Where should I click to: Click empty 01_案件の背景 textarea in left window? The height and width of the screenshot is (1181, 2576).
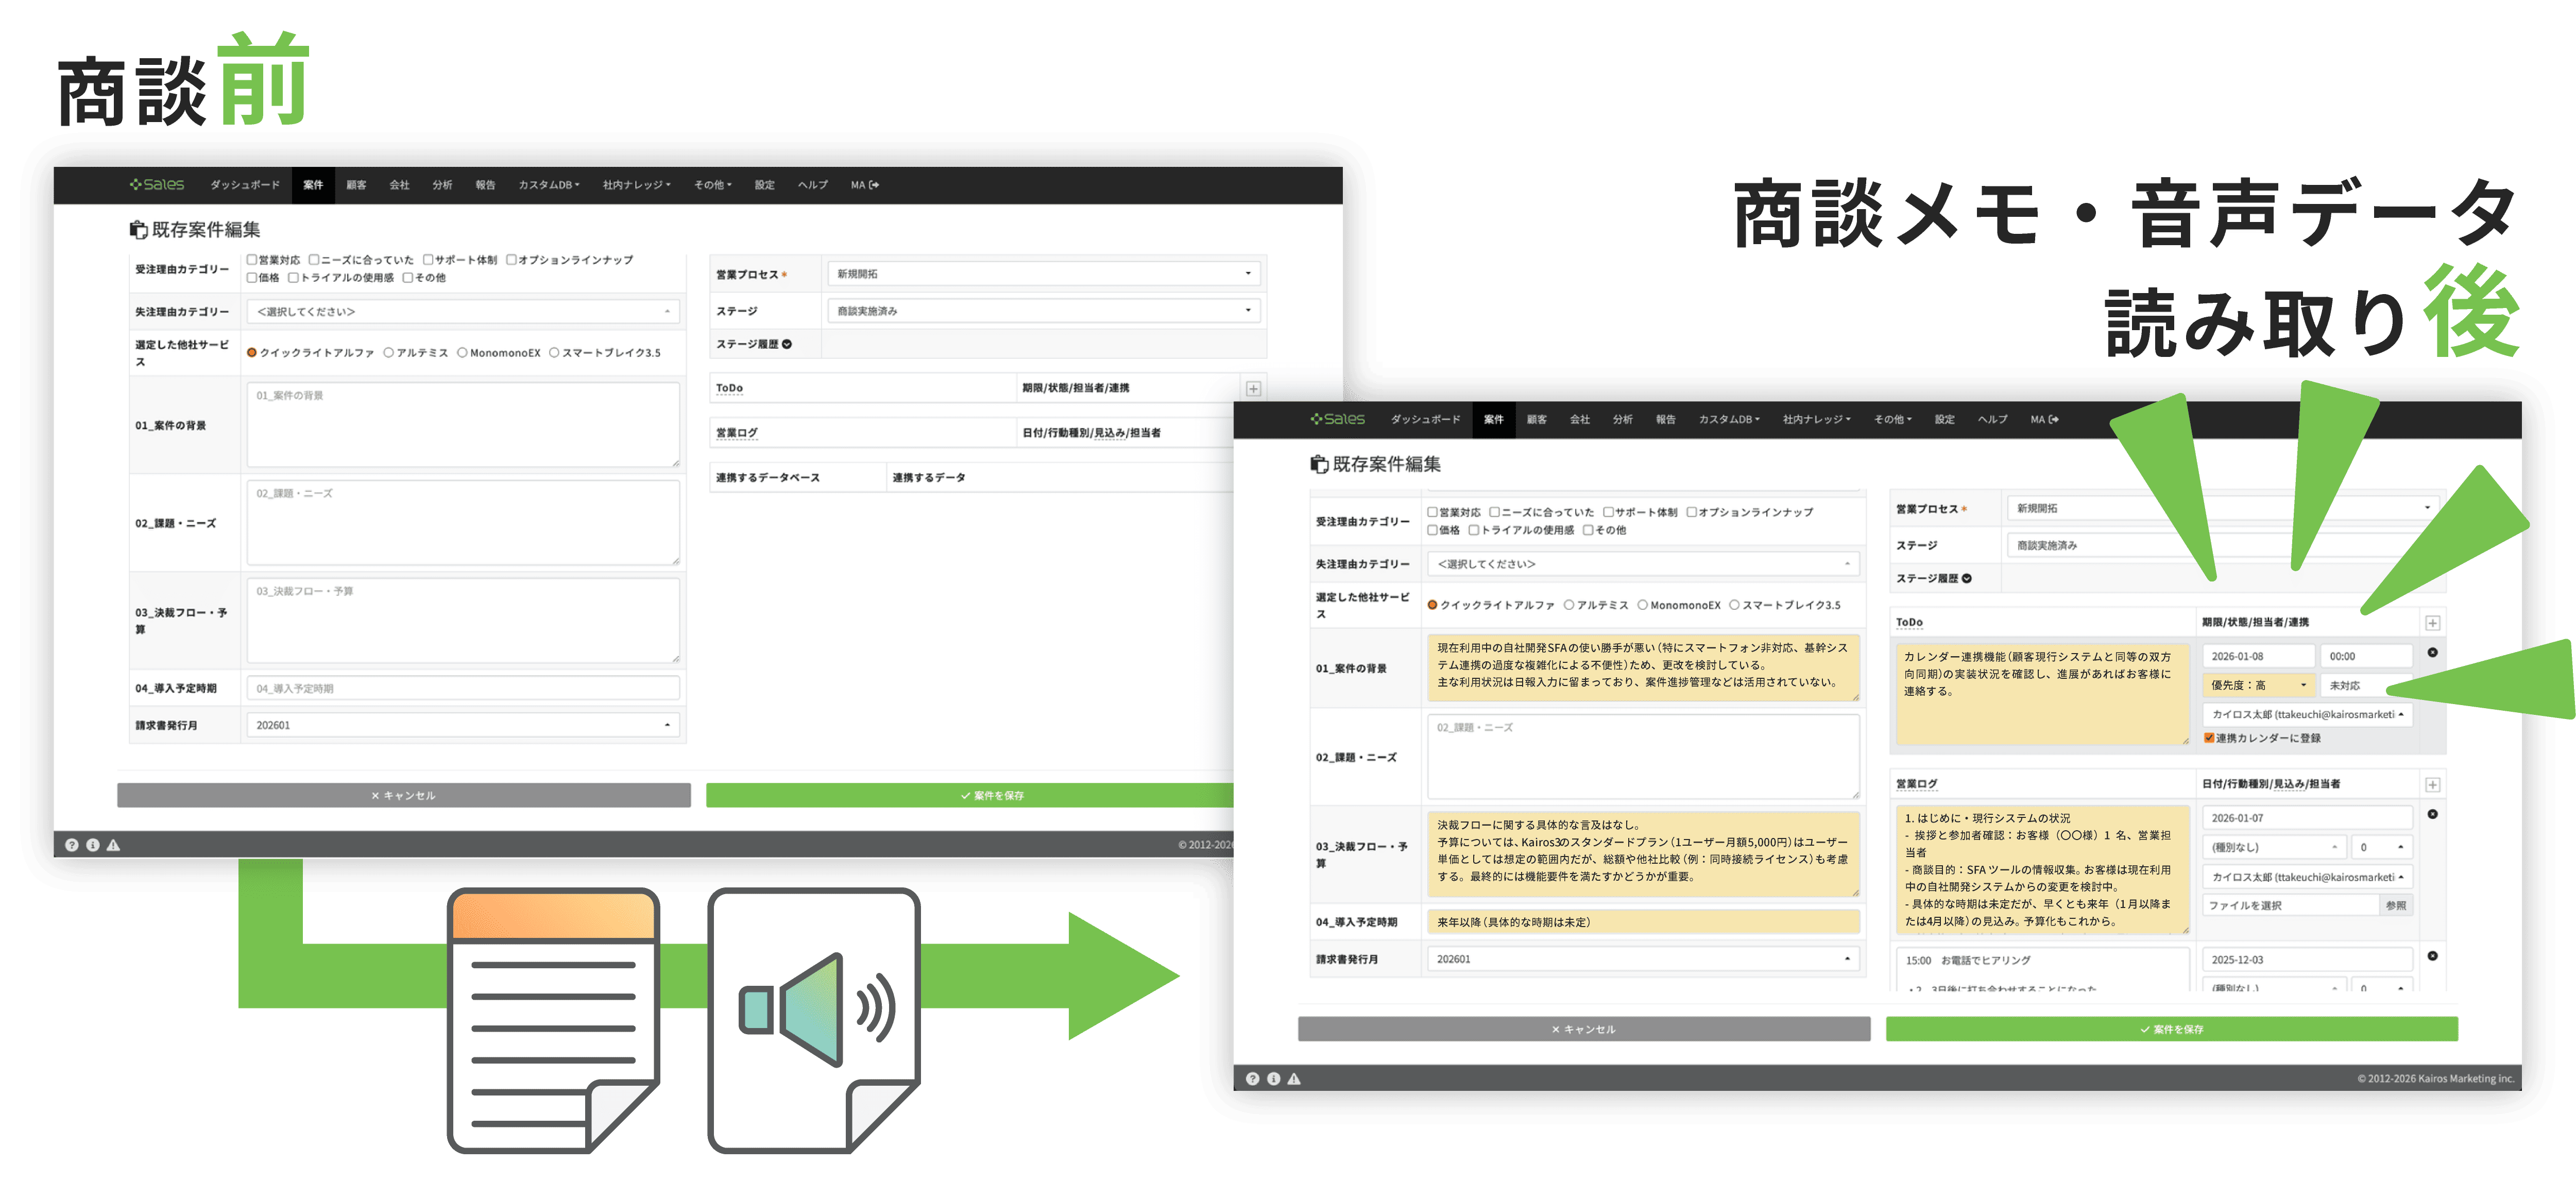(463, 425)
